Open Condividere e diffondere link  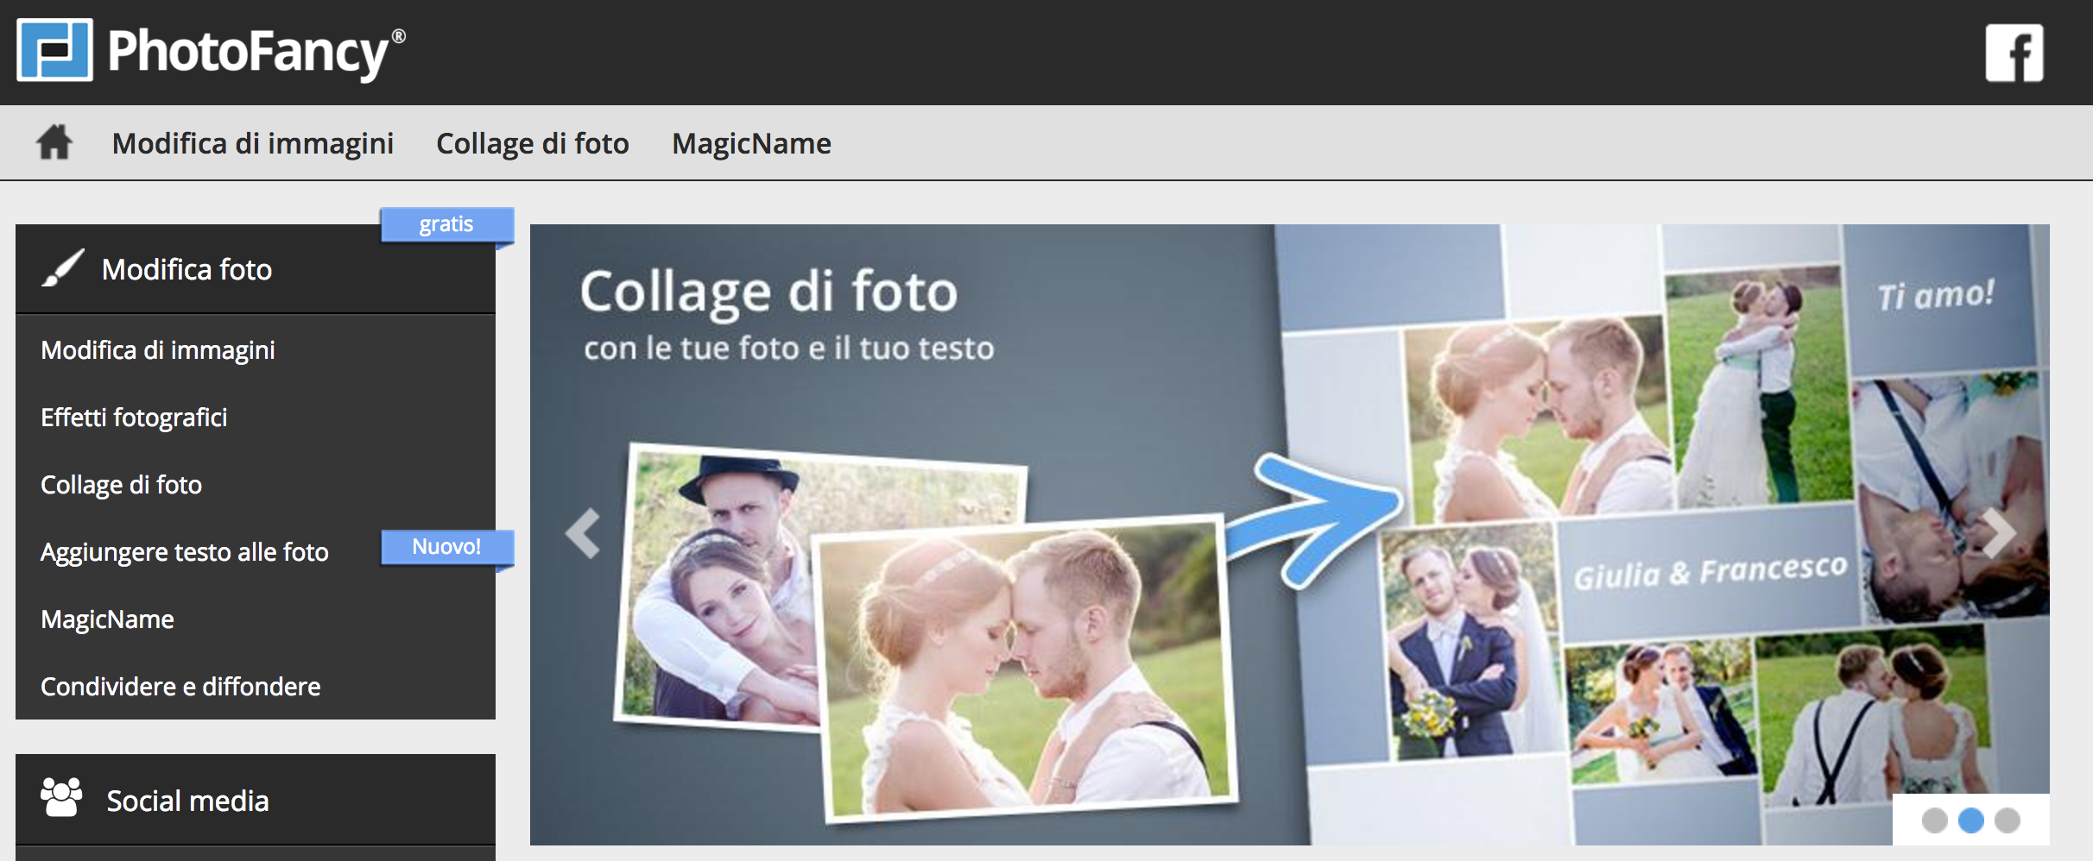pyautogui.click(x=180, y=687)
